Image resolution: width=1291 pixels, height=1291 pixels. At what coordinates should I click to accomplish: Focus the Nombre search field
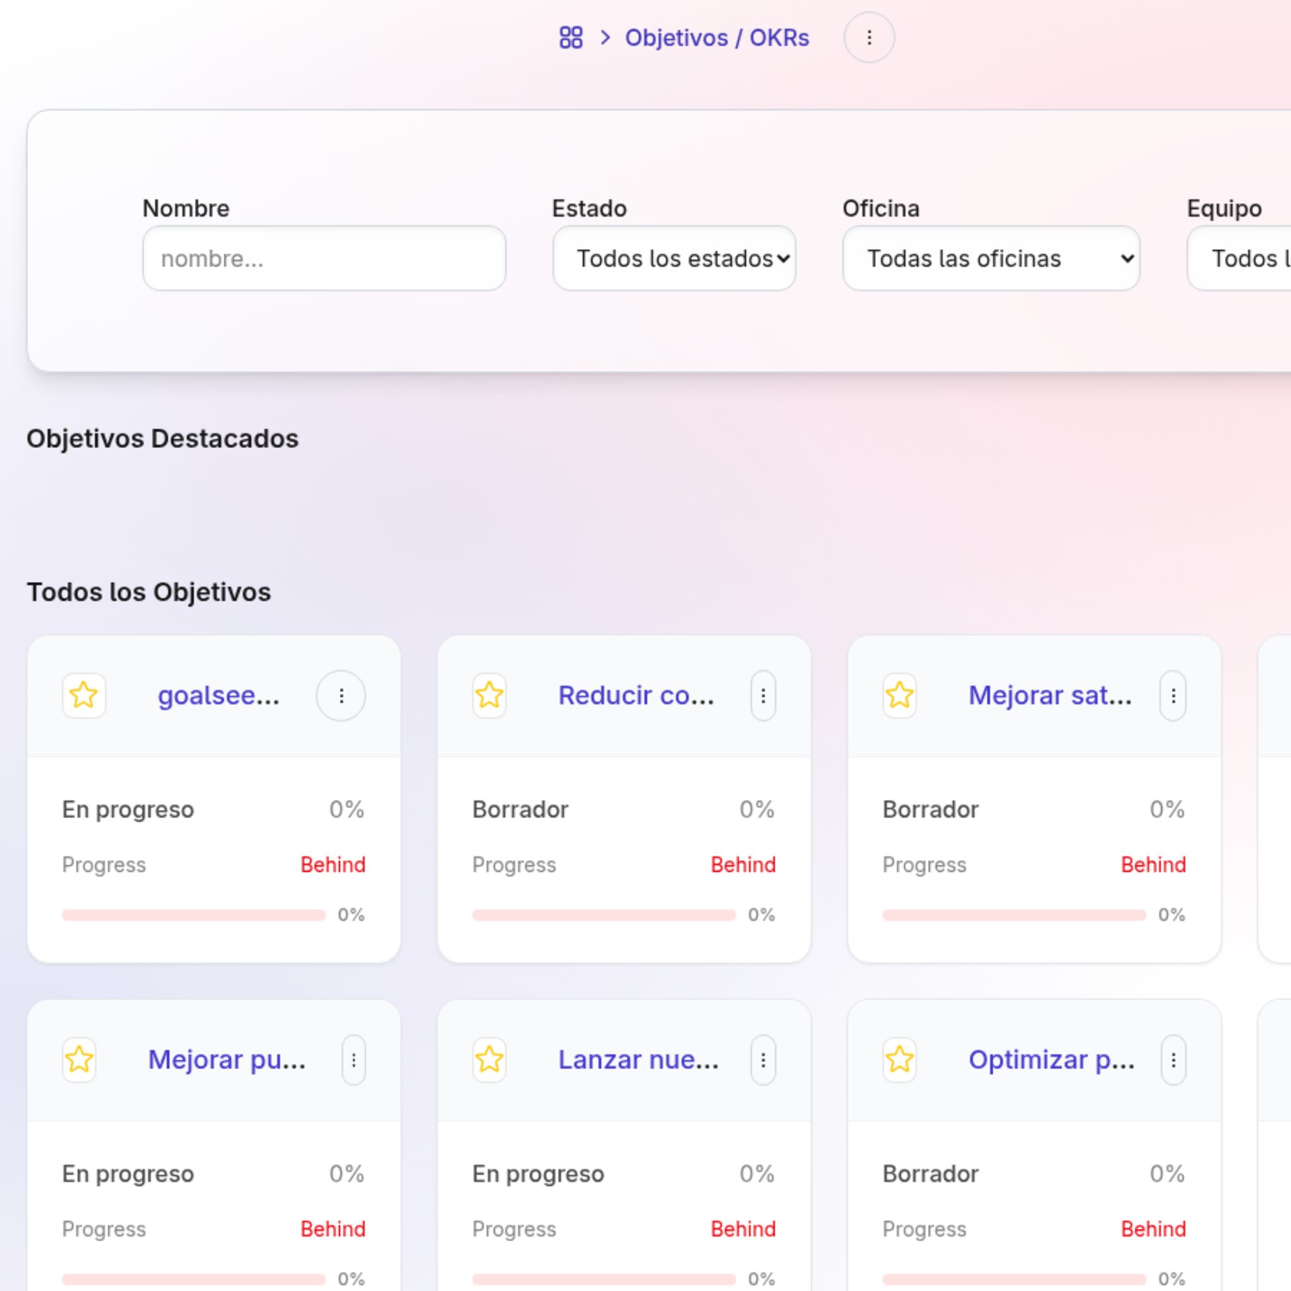tap(324, 258)
